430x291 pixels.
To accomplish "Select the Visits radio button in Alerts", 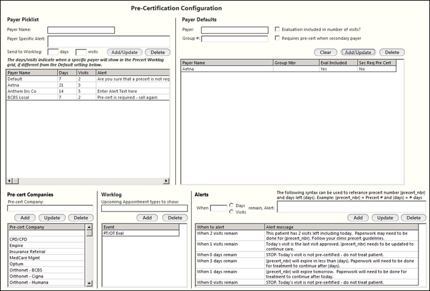I will point(232,212).
